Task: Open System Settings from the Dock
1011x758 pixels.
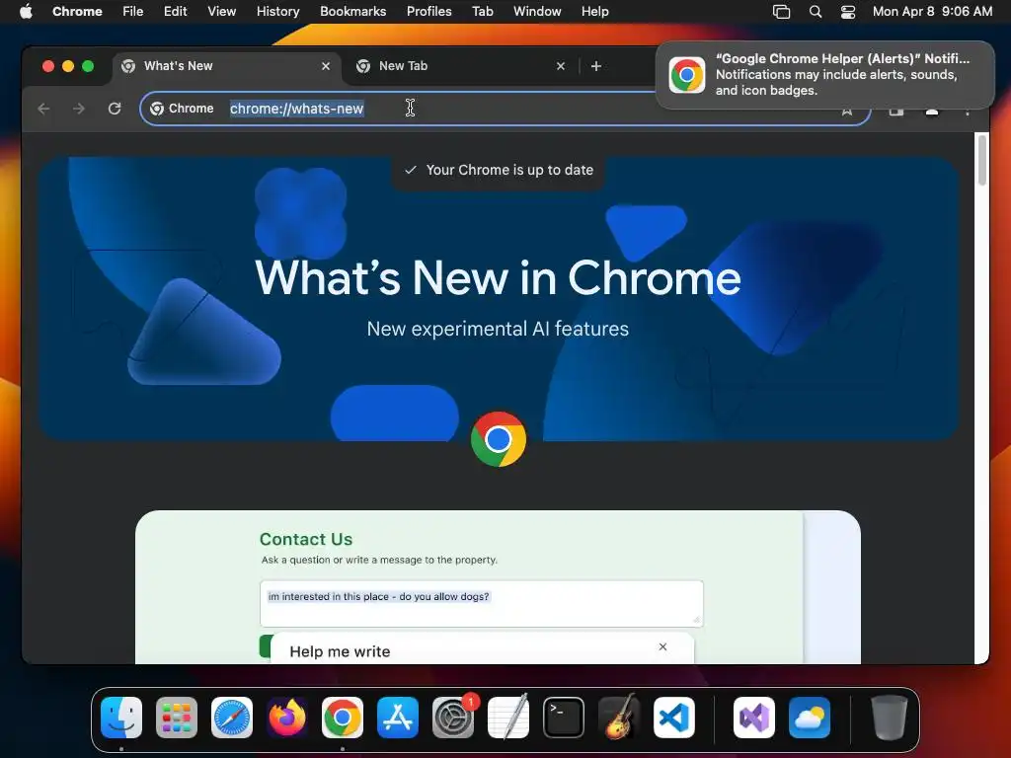Action: 453,718
